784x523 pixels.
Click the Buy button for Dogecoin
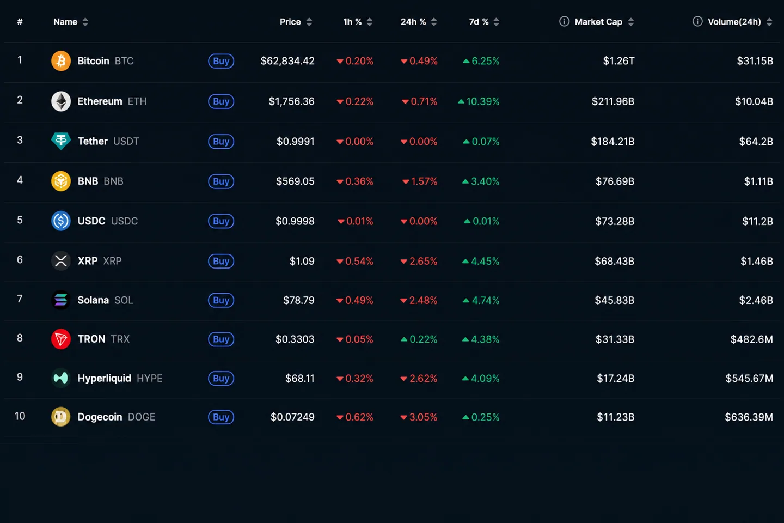[x=221, y=417]
